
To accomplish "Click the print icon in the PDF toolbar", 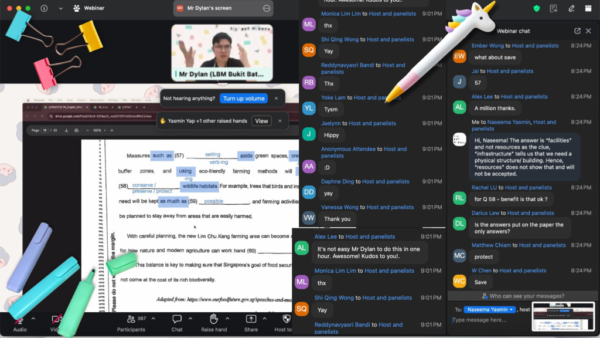I will (x=76, y=130).
